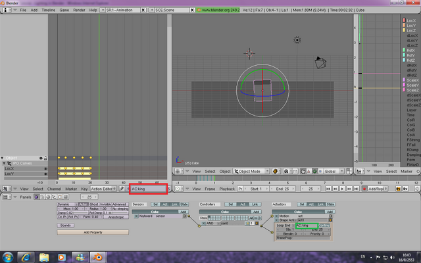Screen dimensions: 421x263
Task: Toggle visibility eye for LocY channel
Action: coord(45,174)
